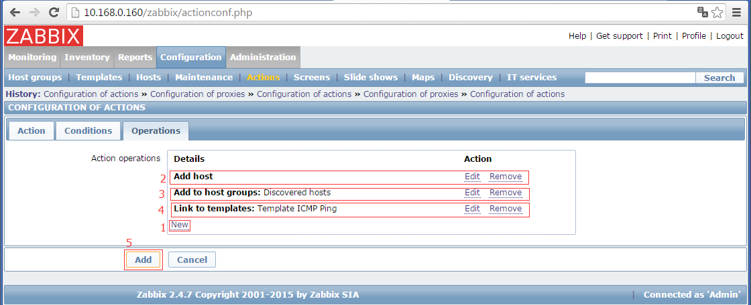Open first Configuration of actions history link
751x305 pixels.
[91, 94]
